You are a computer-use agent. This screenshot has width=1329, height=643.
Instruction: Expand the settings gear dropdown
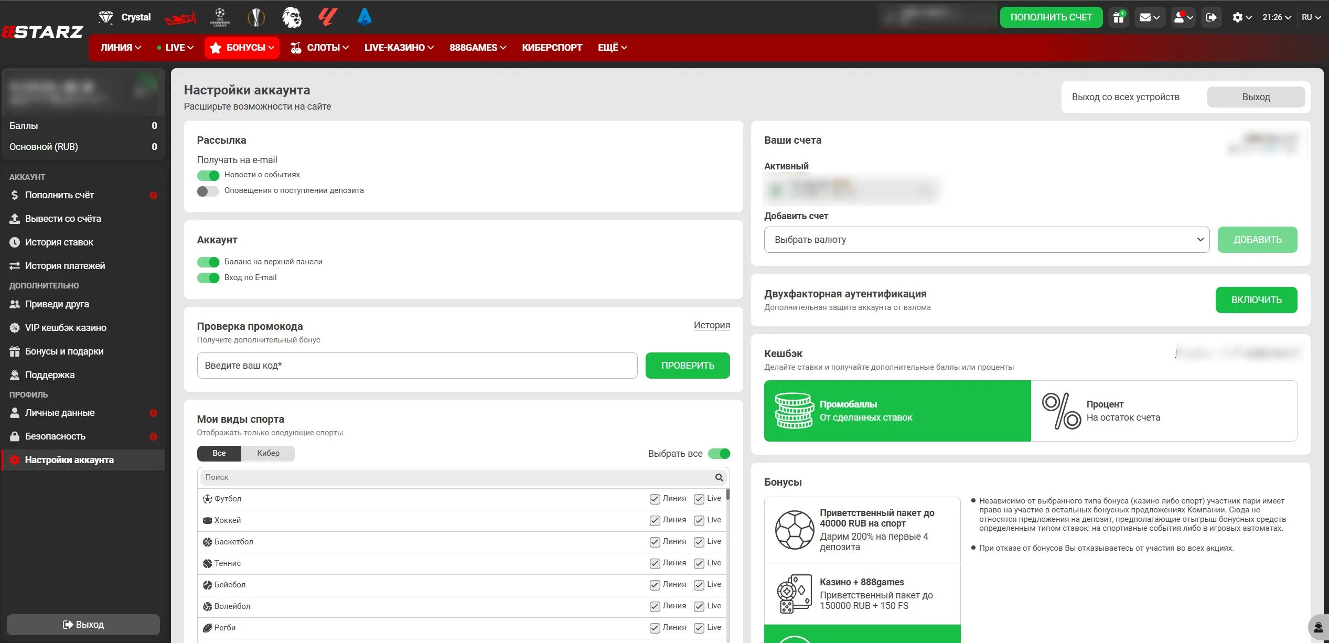pos(1241,17)
